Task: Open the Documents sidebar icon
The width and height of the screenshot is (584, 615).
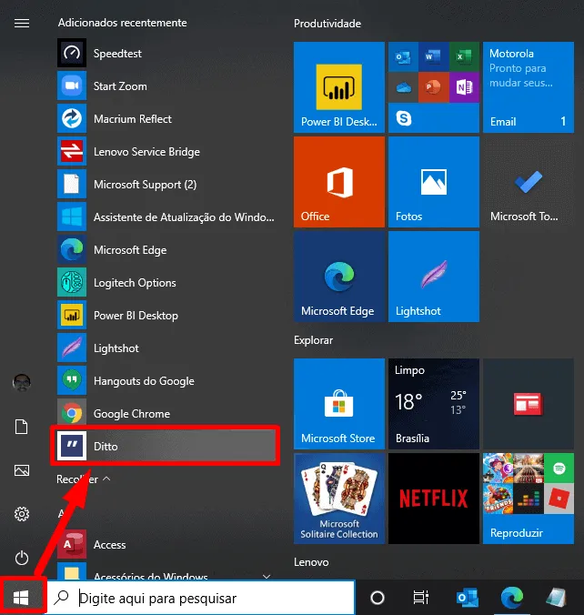Action: pos(22,427)
